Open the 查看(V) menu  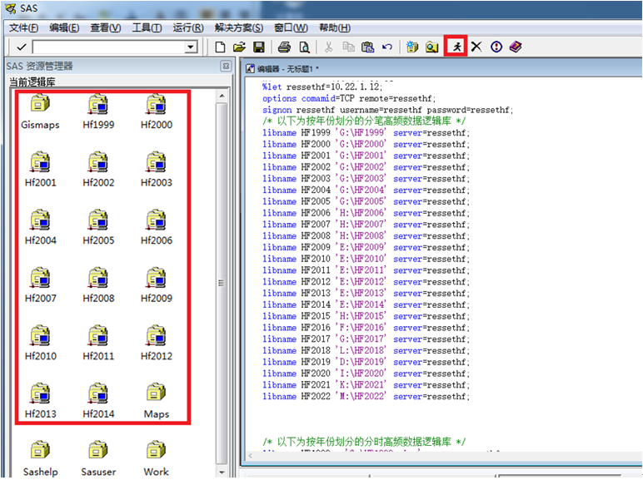pos(106,27)
